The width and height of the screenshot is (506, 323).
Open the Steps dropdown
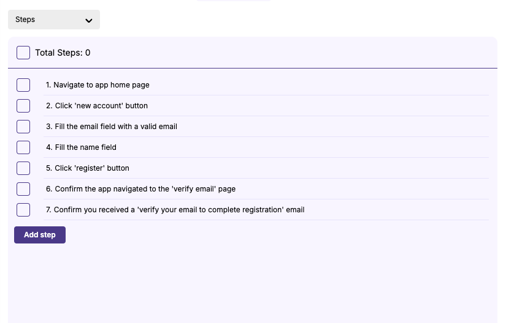(x=54, y=20)
